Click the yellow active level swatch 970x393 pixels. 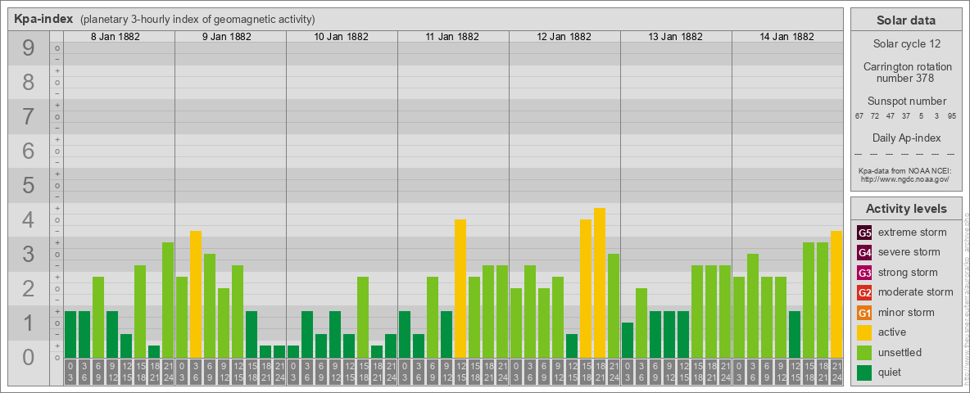pyautogui.click(x=864, y=332)
